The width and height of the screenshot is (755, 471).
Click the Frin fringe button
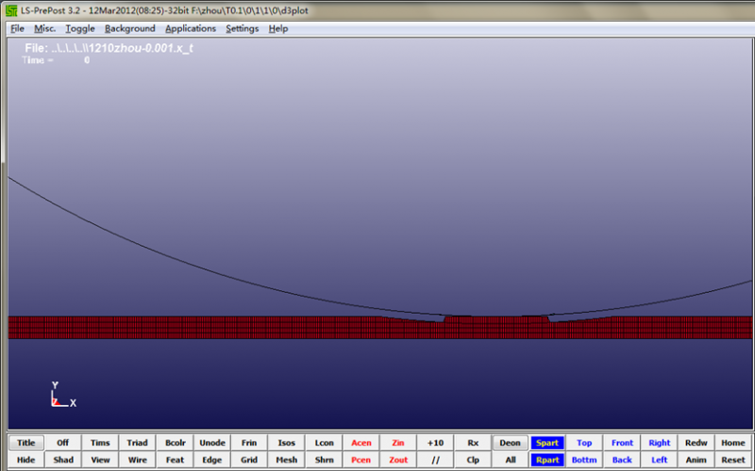[x=249, y=443]
